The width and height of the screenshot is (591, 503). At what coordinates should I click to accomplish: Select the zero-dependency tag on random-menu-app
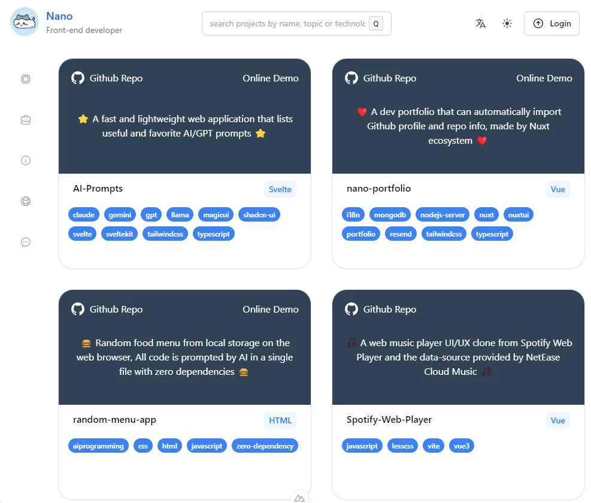[265, 446]
